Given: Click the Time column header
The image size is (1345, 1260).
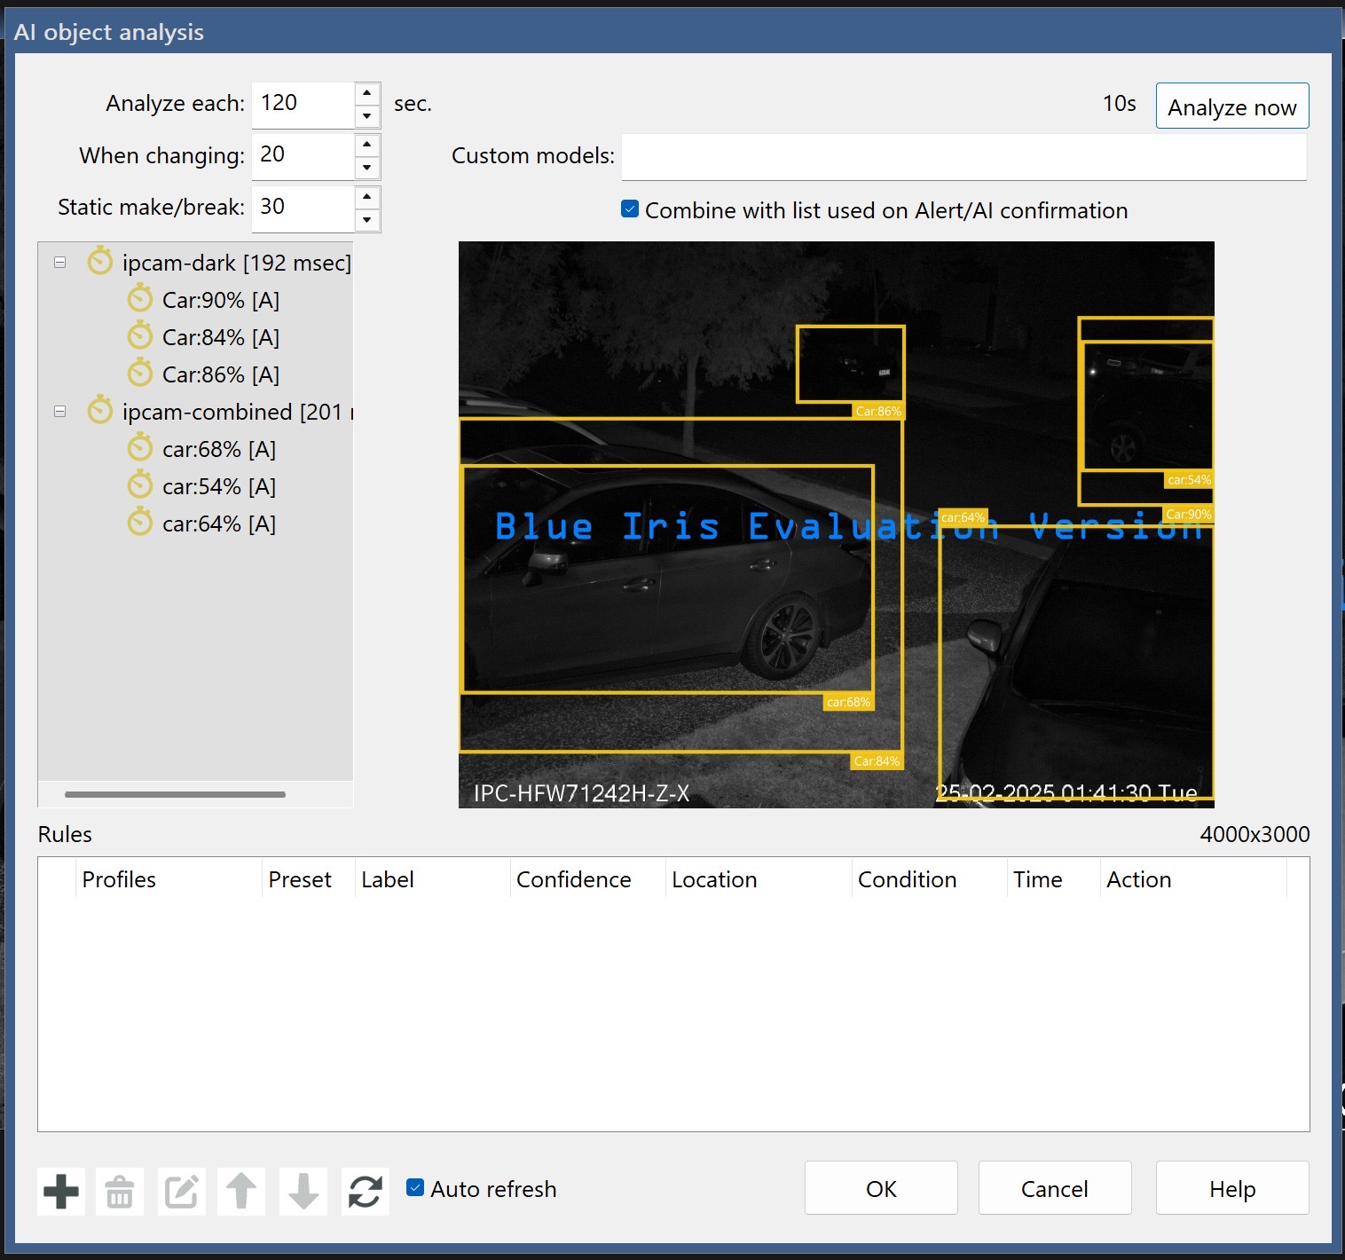Looking at the screenshot, I should pos(1054,879).
